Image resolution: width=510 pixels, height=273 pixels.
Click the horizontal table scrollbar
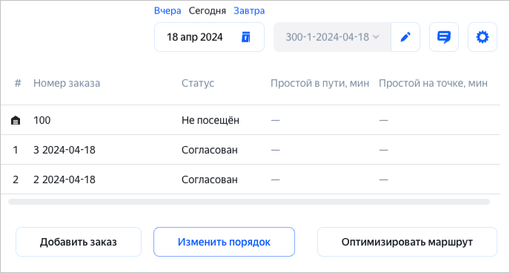(249, 202)
